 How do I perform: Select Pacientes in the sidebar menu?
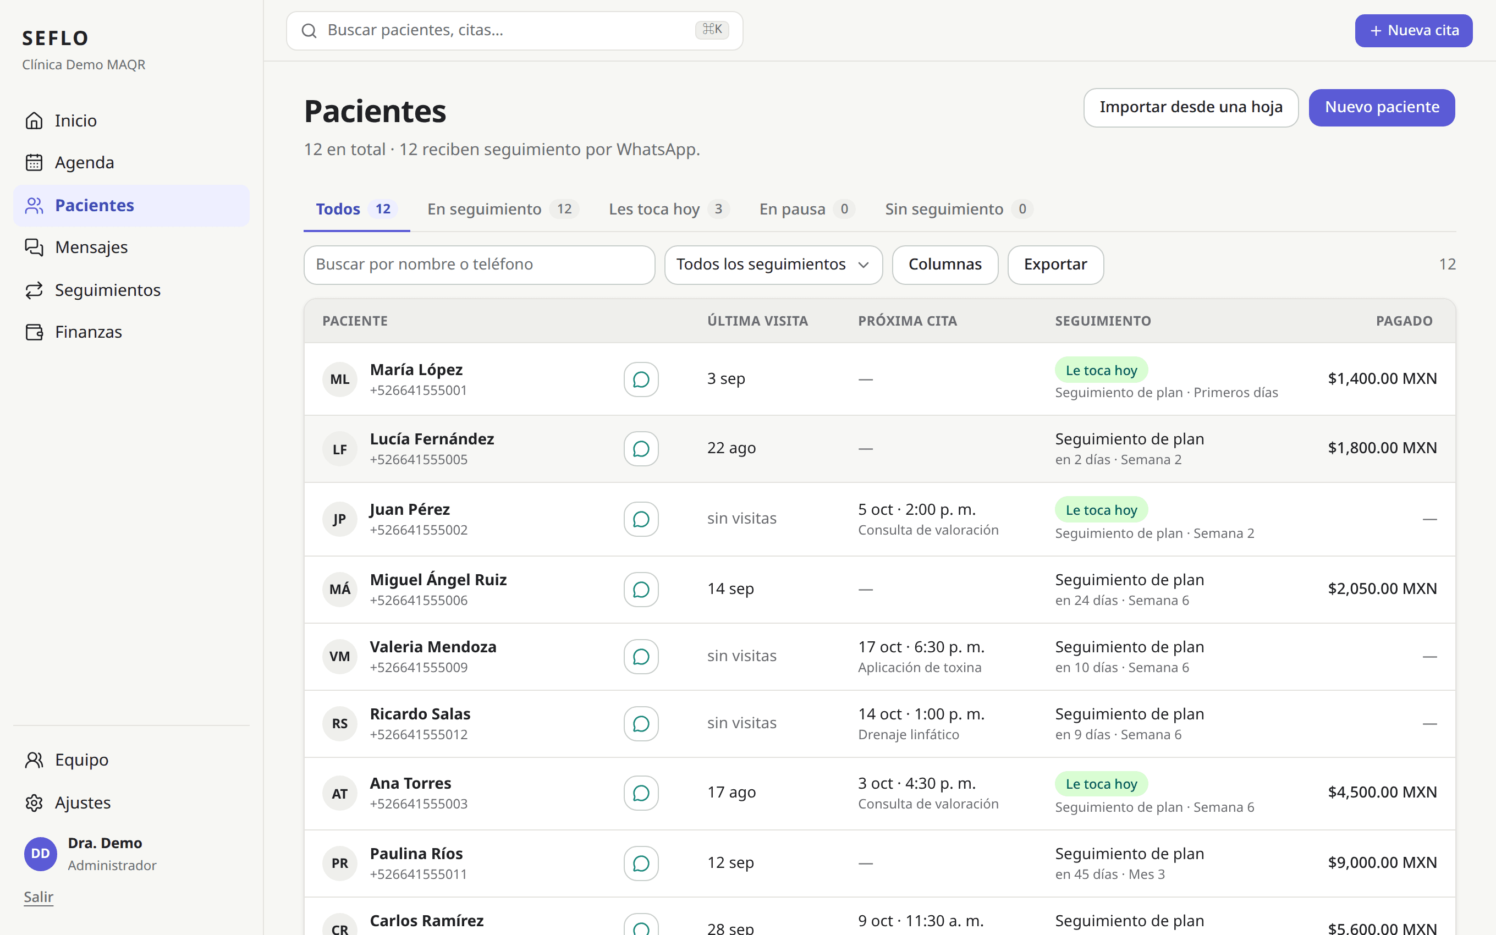coord(131,205)
